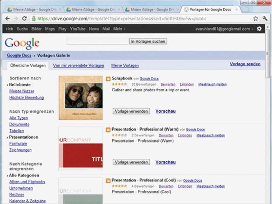This screenshot has height=204, width=272.
Task: Filter by Tabellen type
Action: [17, 131]
